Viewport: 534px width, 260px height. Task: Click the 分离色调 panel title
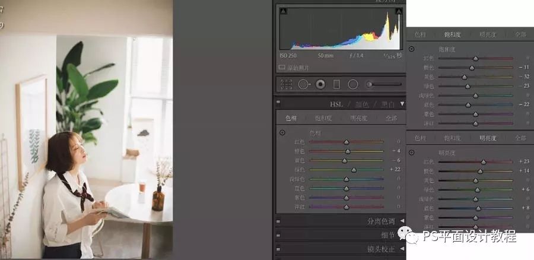381,221
